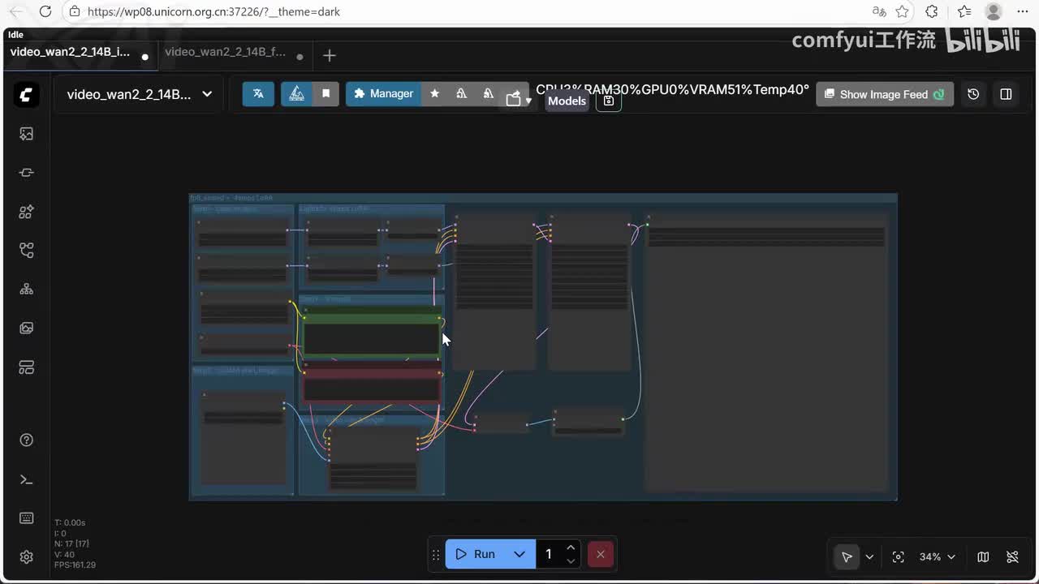Open the browser profile avatar

(994, 11)
